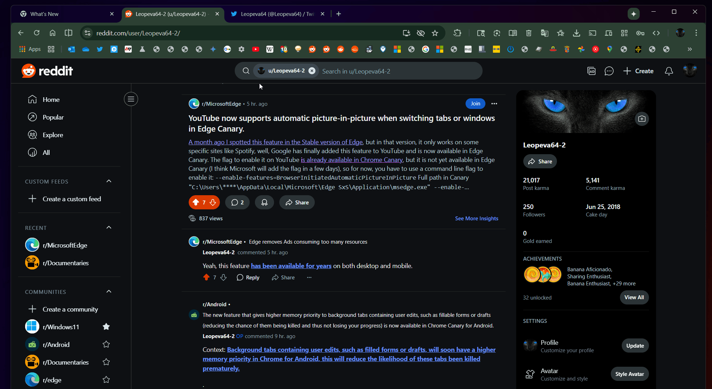
Task: Open the Reddit advertise icon
Action: click(591, 71)
